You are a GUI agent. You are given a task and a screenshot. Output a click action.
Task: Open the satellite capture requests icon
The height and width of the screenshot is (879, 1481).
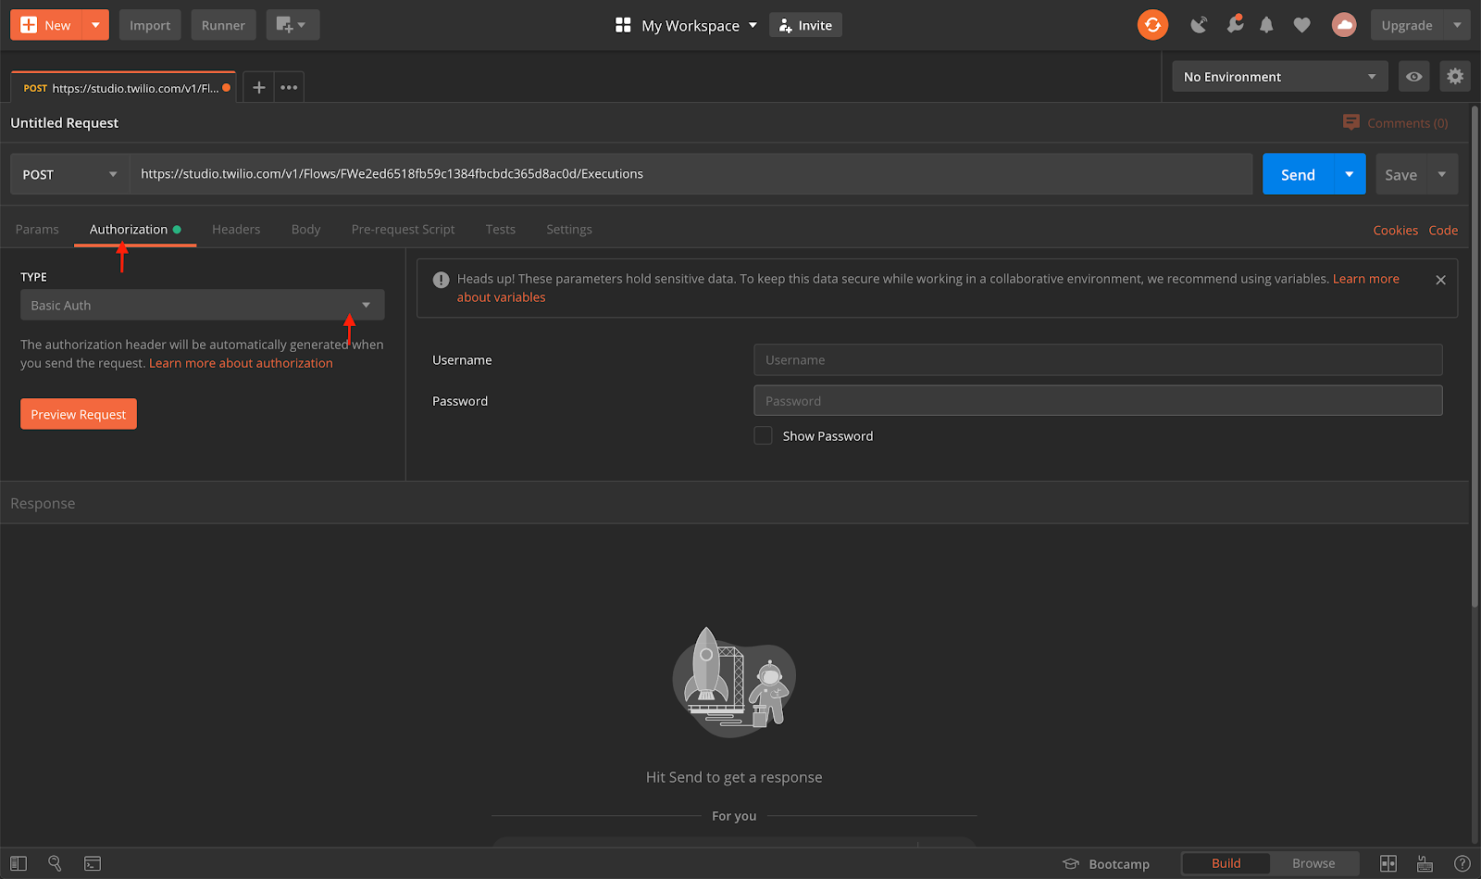(x=1199, y=25)
